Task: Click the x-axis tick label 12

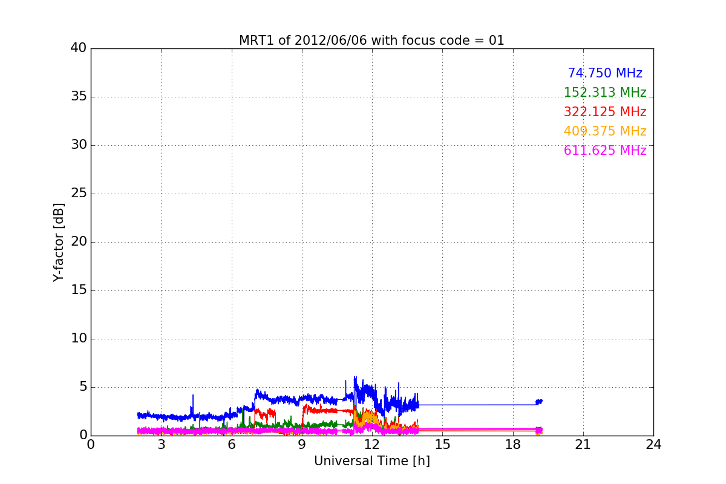Action: click(372, 445)
